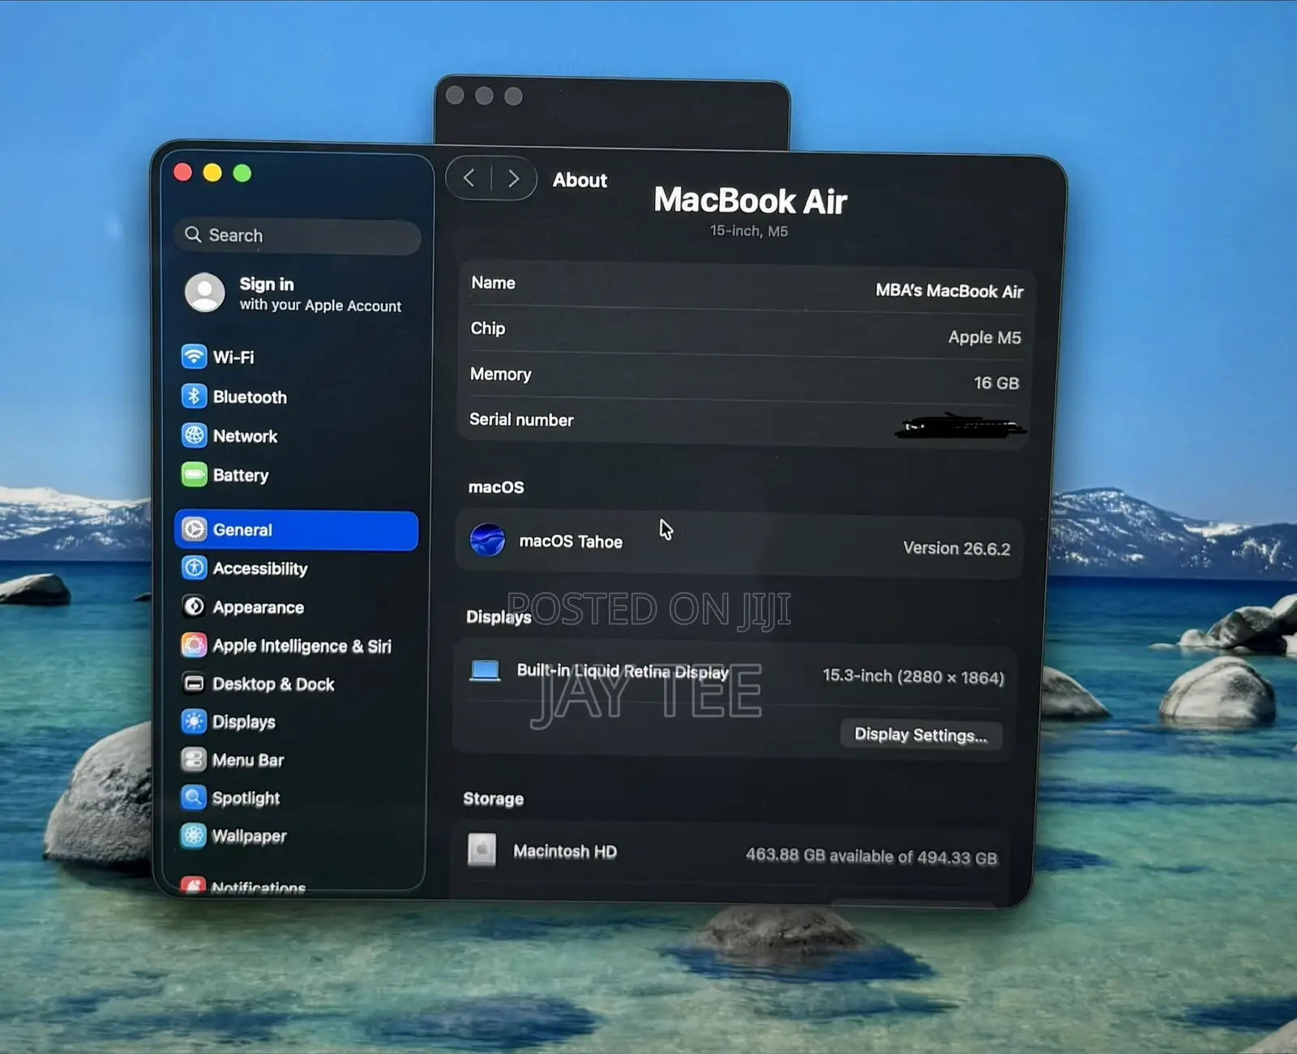Screen dimensions: 1297x1054
Task: Select Wi-Fi in the sidebar
Action: pos(297,357)
